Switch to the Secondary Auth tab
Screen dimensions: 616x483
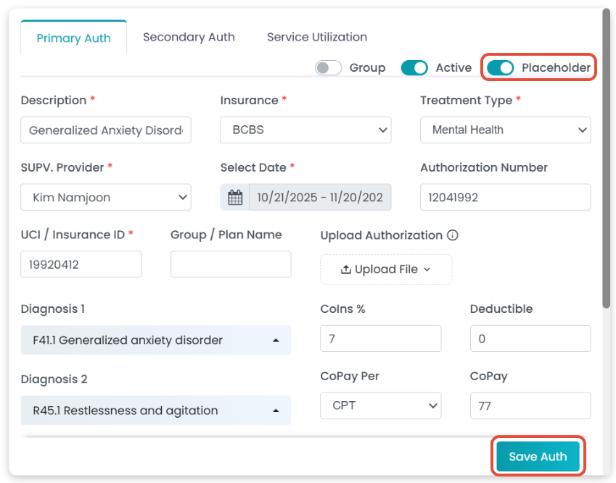(189, 37)
